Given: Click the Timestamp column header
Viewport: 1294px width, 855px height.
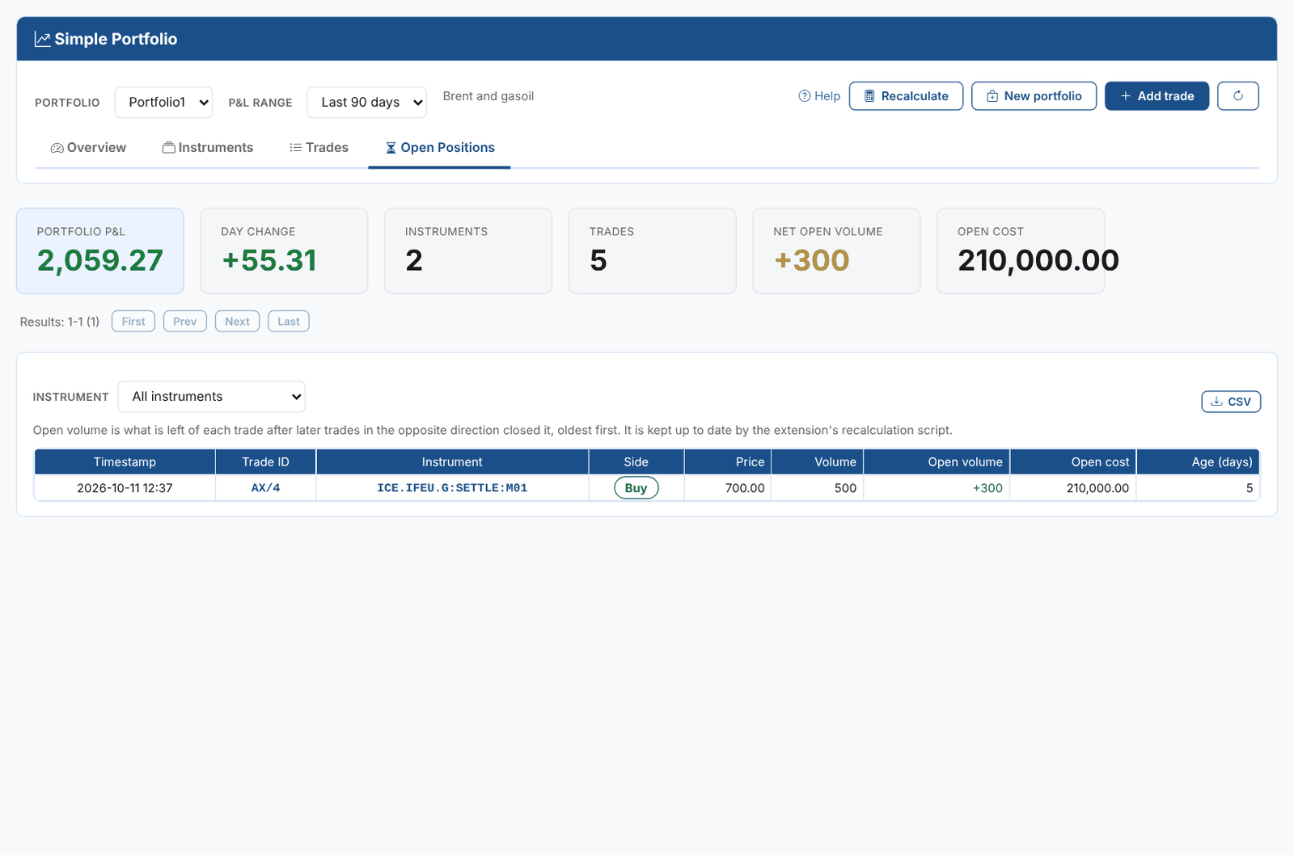Looking at the screenshot, I should [x=125, y=462].
